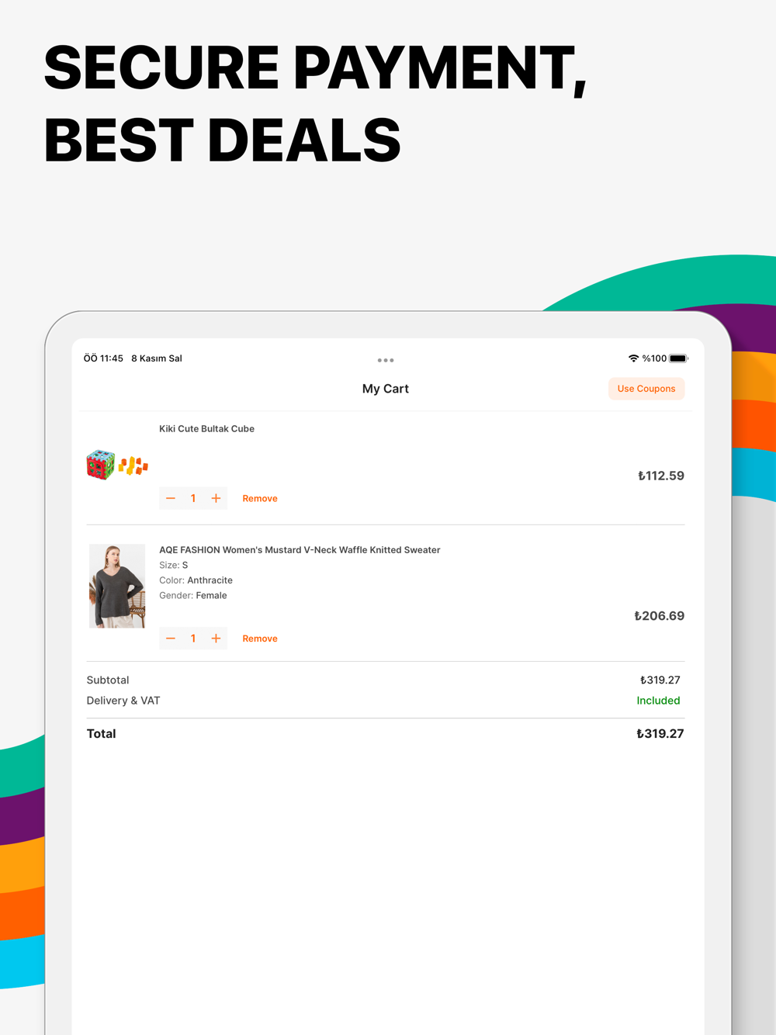
Task: Tap the battery status icon
Action: coord(679,358)
